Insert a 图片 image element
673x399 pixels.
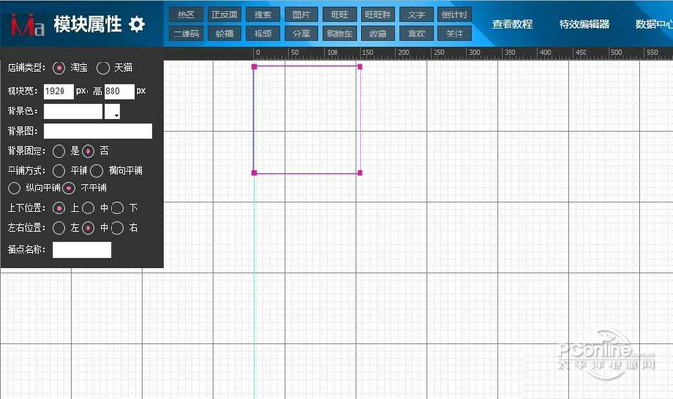click(301, 14)
